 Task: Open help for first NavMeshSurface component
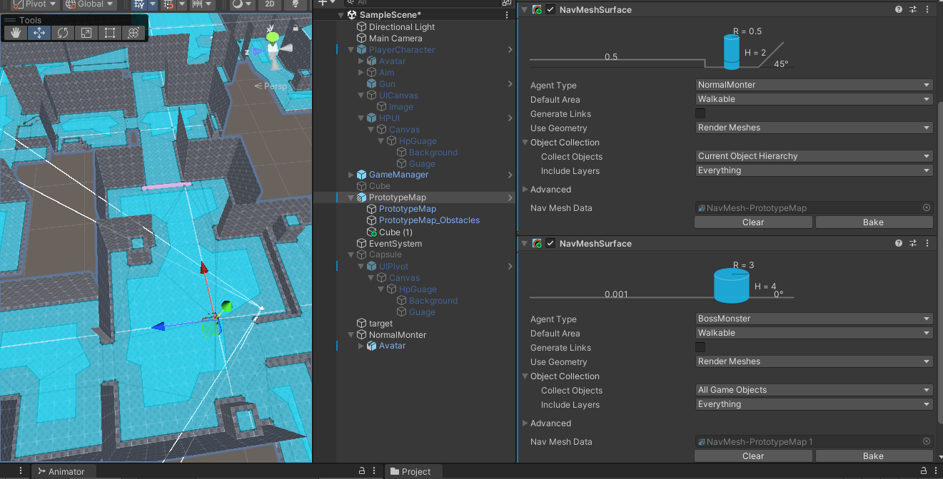click(x=899, y=10)
